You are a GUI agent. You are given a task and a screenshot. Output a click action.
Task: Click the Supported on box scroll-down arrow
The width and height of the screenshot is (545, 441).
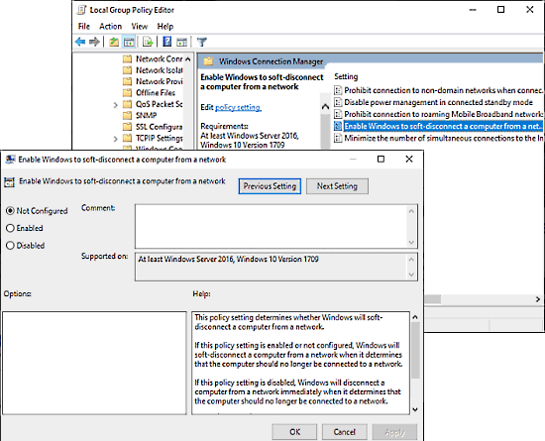[x=411, y=275]
